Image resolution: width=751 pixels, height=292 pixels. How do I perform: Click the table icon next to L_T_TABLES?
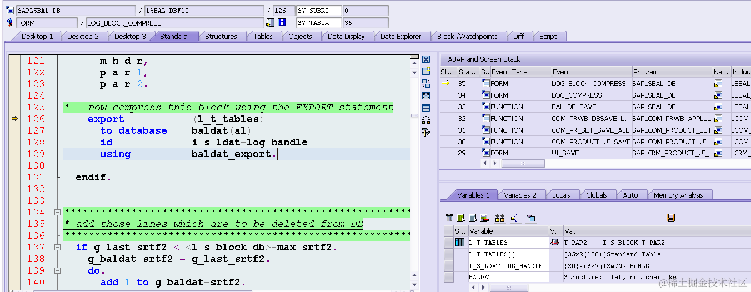(x=460, y=243)
